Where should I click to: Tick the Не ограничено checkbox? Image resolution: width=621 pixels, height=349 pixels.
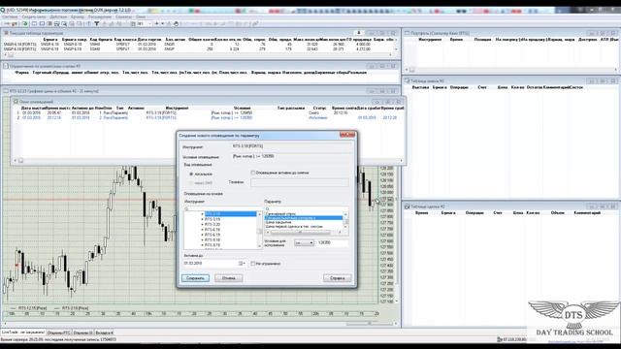pyautogui.click(x=252, y=264)
